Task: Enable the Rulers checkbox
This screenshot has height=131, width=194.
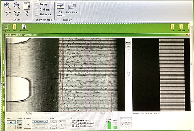Action: click(x=37, y=4)
